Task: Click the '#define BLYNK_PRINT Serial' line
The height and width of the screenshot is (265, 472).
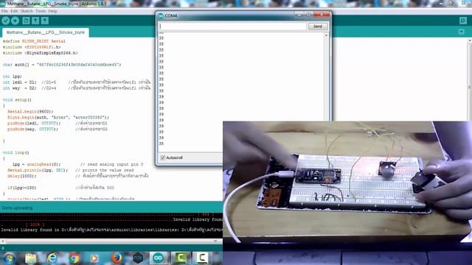Action: (34, 41)
